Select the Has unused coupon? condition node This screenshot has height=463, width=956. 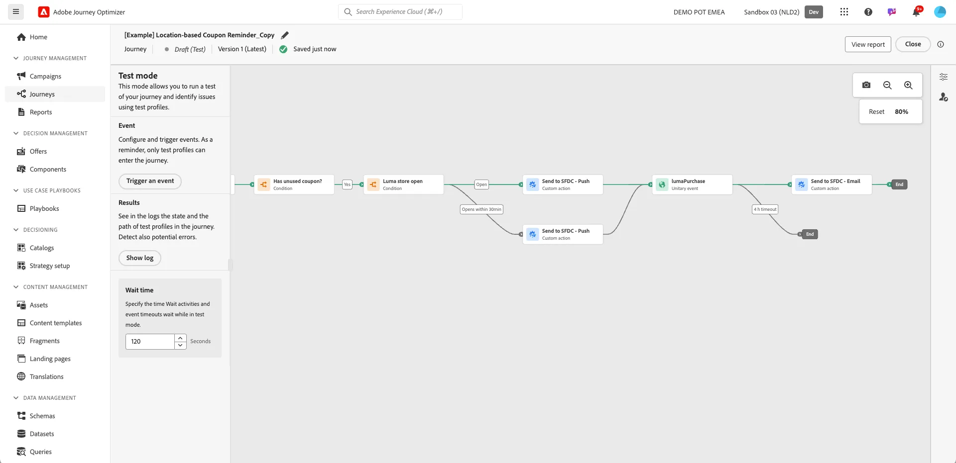pos(294,185)
